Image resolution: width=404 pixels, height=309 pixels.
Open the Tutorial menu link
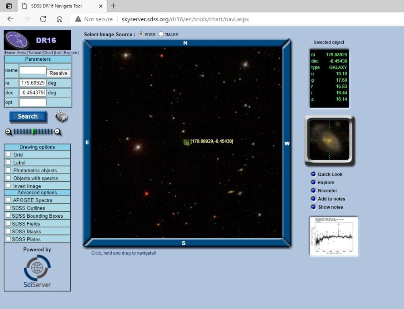point(35,53)
